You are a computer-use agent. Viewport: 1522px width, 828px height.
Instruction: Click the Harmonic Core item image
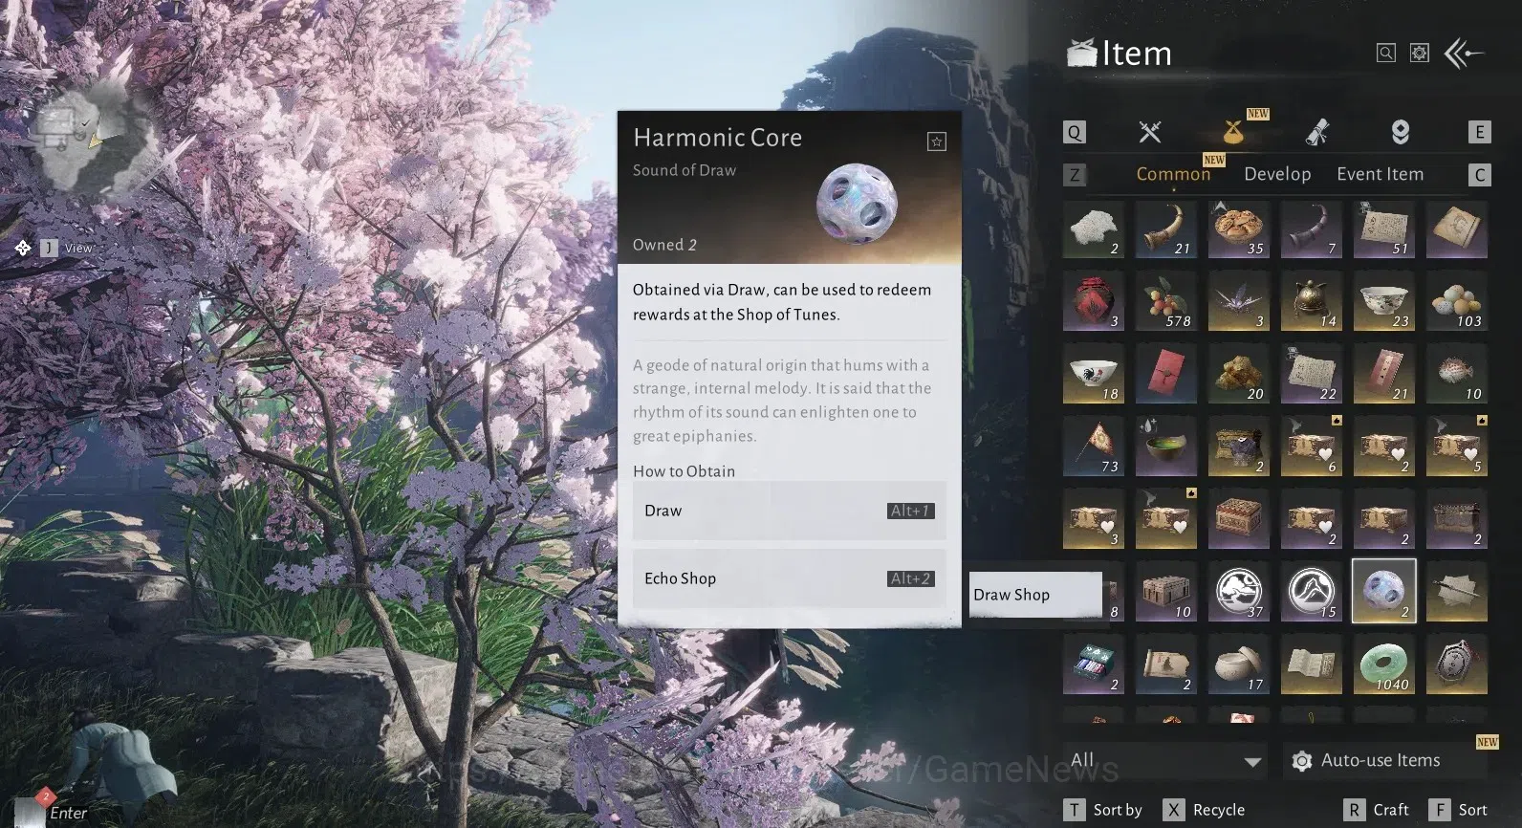coord(857,204)
